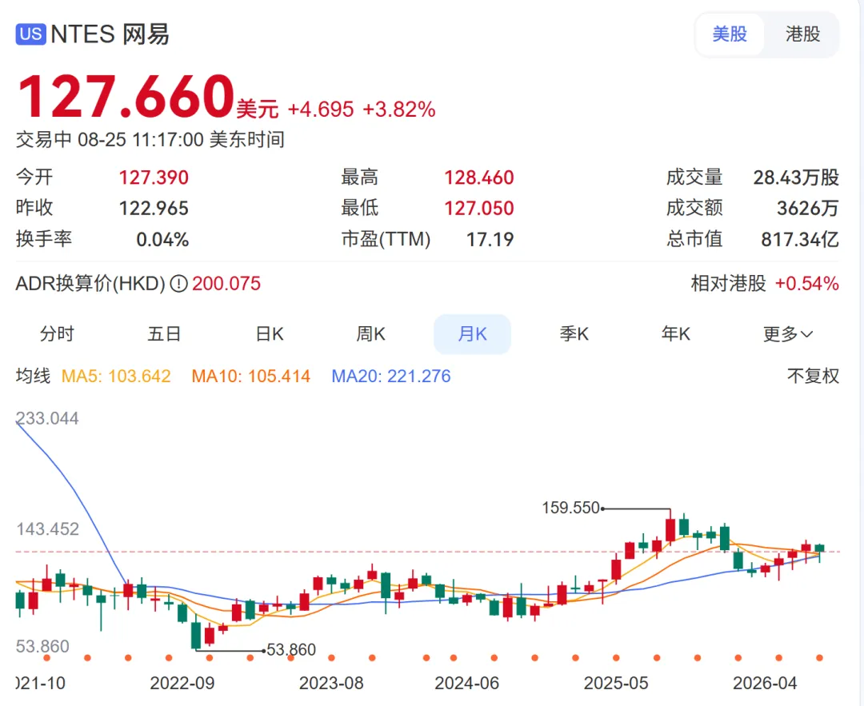Screen dimensions: 864x706
Task: Click the price change +4.695
Action: click(x=321, y=110)
